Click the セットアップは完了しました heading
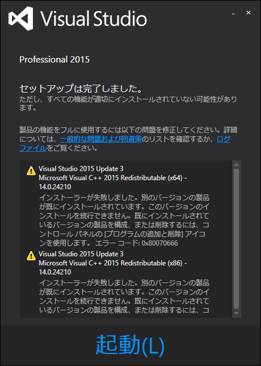261x366 pixels. click(x=81, y=89)
